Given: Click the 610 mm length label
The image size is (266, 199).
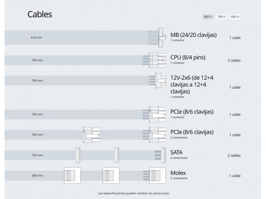Looking at the screenshot, I should [x=37, y=38].
